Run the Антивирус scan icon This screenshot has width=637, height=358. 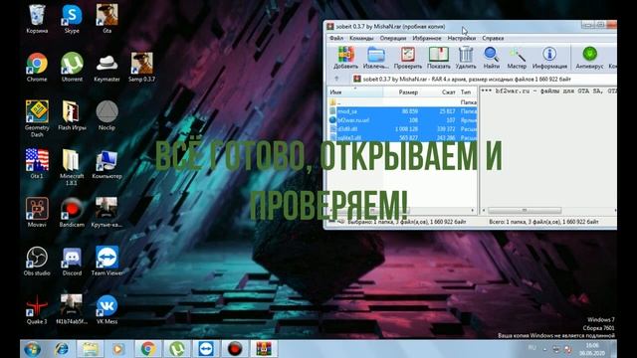tap(589, 58)
